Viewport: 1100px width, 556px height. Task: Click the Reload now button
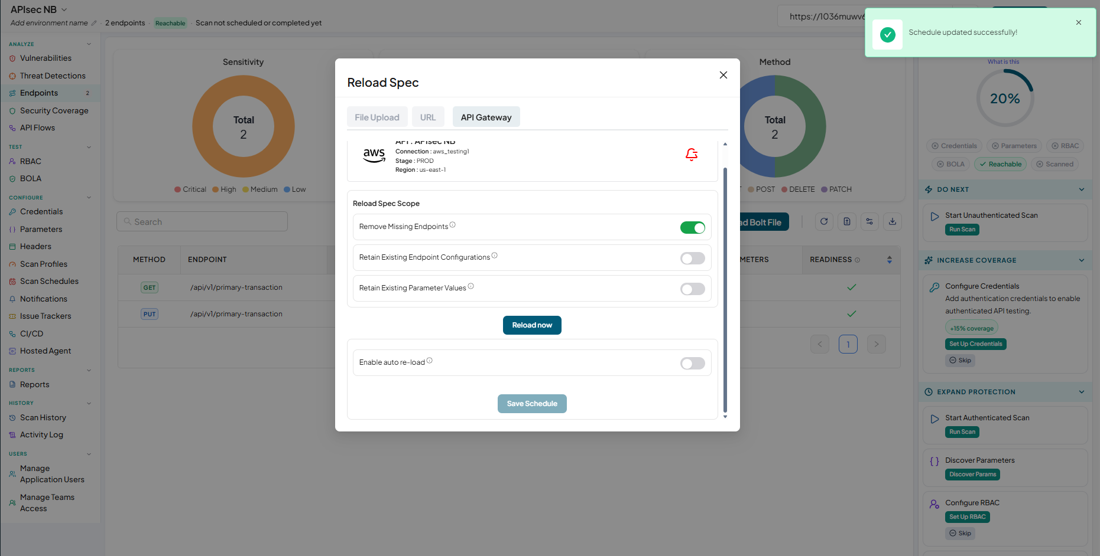coord(532,325)
